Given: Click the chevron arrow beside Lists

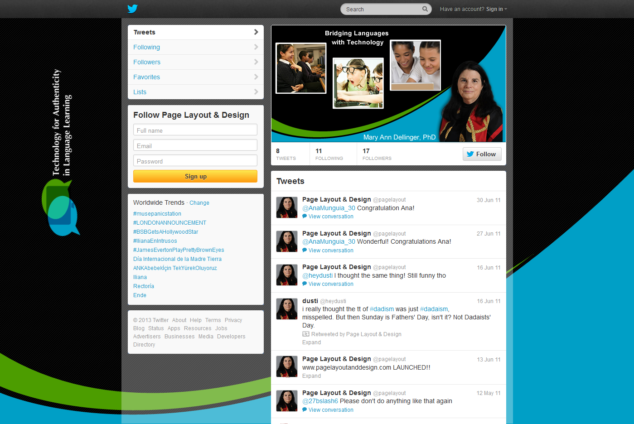Looking at the screenshot, I should click(x=256, y=92).
